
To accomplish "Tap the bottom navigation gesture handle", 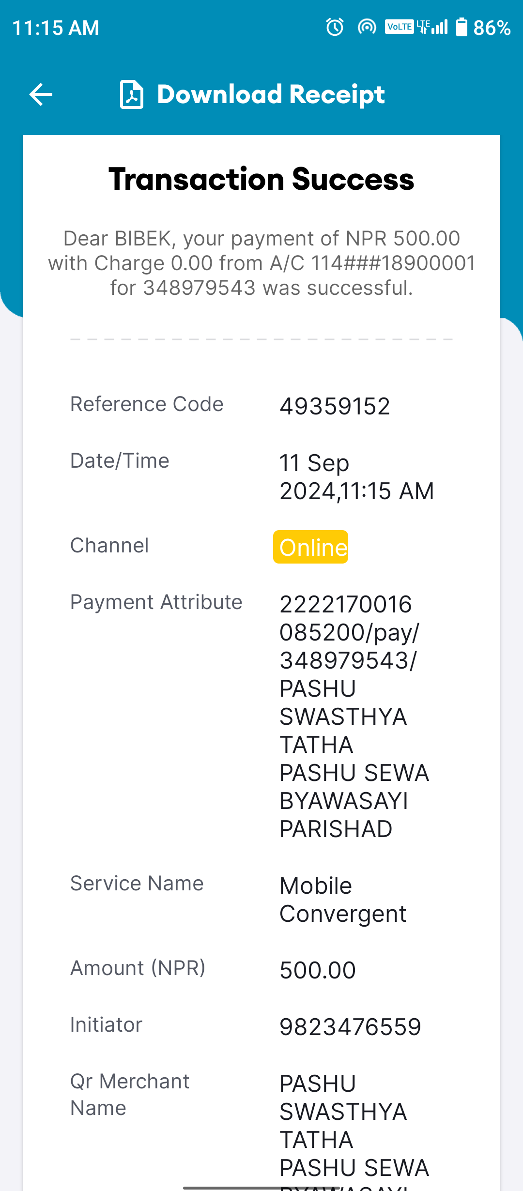I will pyautogui.click(x=261, y=1188).
